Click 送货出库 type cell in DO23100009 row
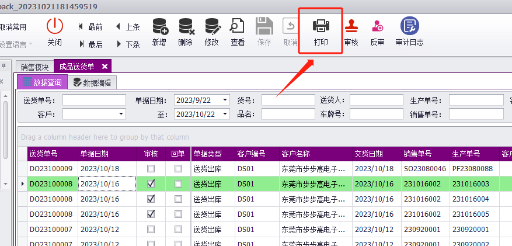 click(x=213, y=168)
